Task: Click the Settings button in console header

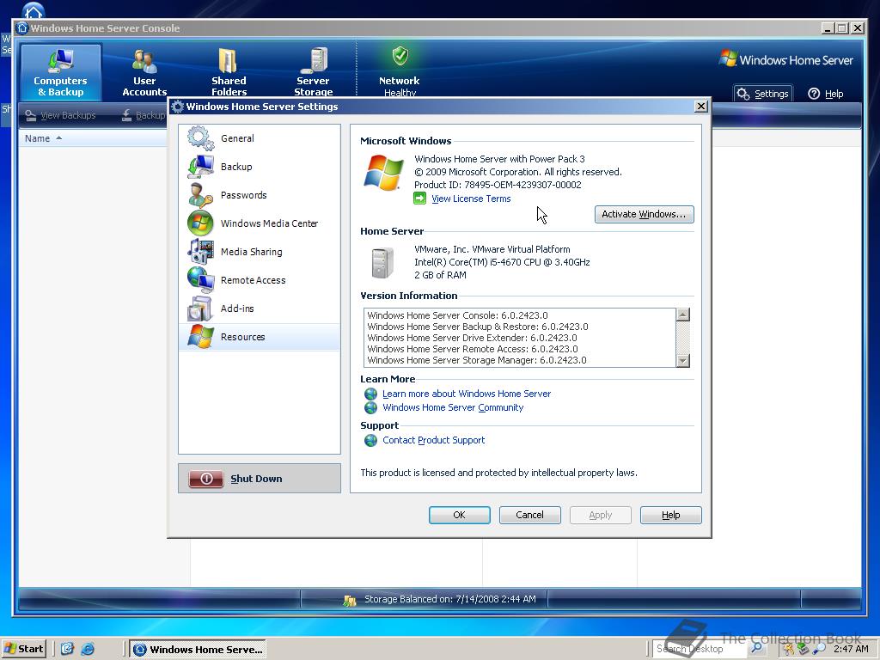Action: point(763,94)
